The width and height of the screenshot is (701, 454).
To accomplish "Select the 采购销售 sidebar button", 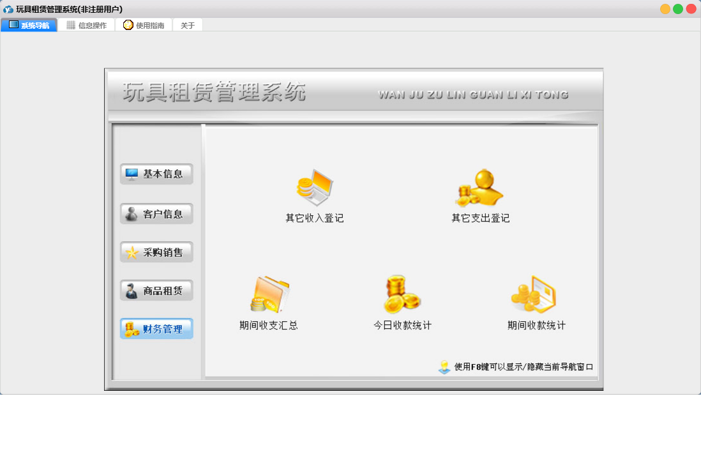I will (x=156, y=252).
